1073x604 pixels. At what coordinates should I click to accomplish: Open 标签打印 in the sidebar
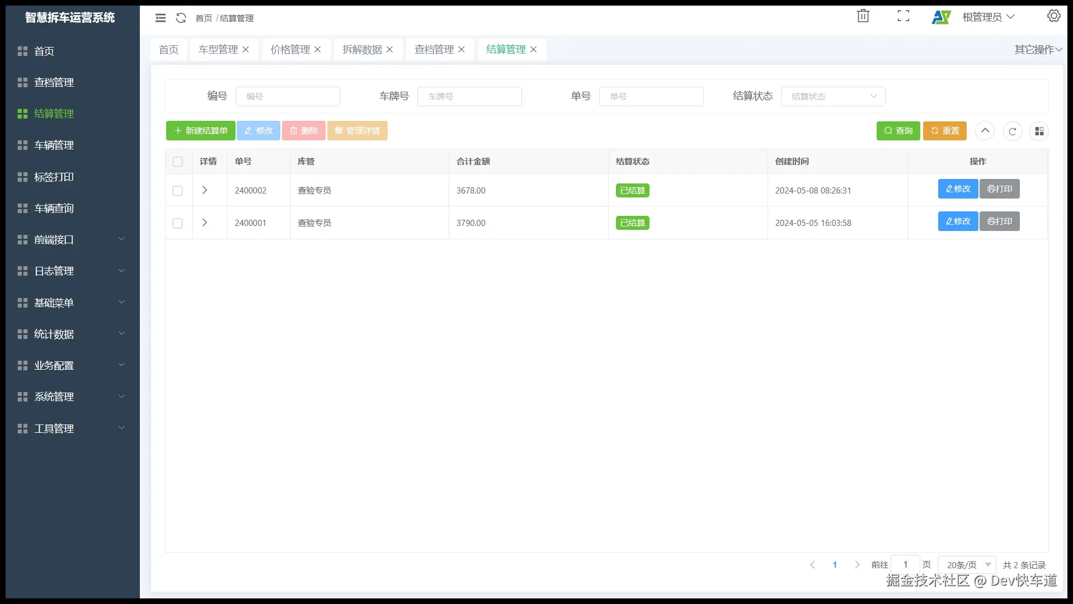(73, 177)
